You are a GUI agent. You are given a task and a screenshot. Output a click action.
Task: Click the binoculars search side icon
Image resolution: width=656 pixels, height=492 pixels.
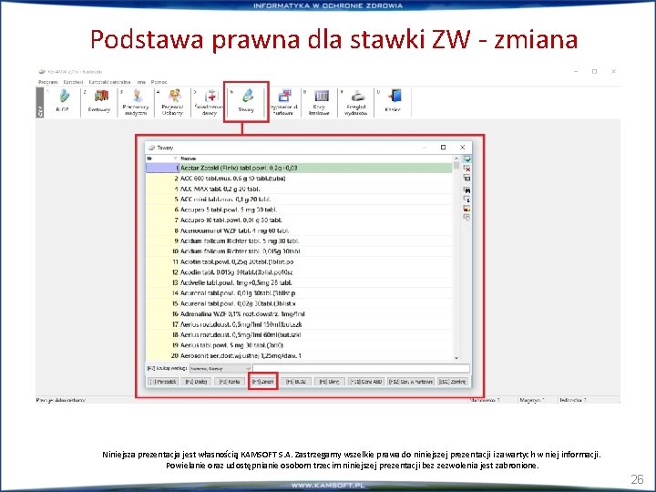pos(466,190)
